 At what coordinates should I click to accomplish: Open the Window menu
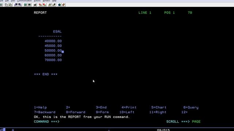pyautogui.click(x=46, y=1)
